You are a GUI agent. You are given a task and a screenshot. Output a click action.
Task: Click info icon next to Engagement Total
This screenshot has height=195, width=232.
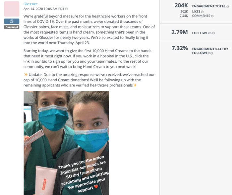(x=228, y=6)
